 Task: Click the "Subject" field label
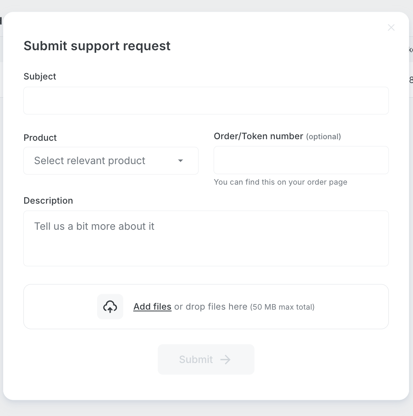[x=40, y=76]
